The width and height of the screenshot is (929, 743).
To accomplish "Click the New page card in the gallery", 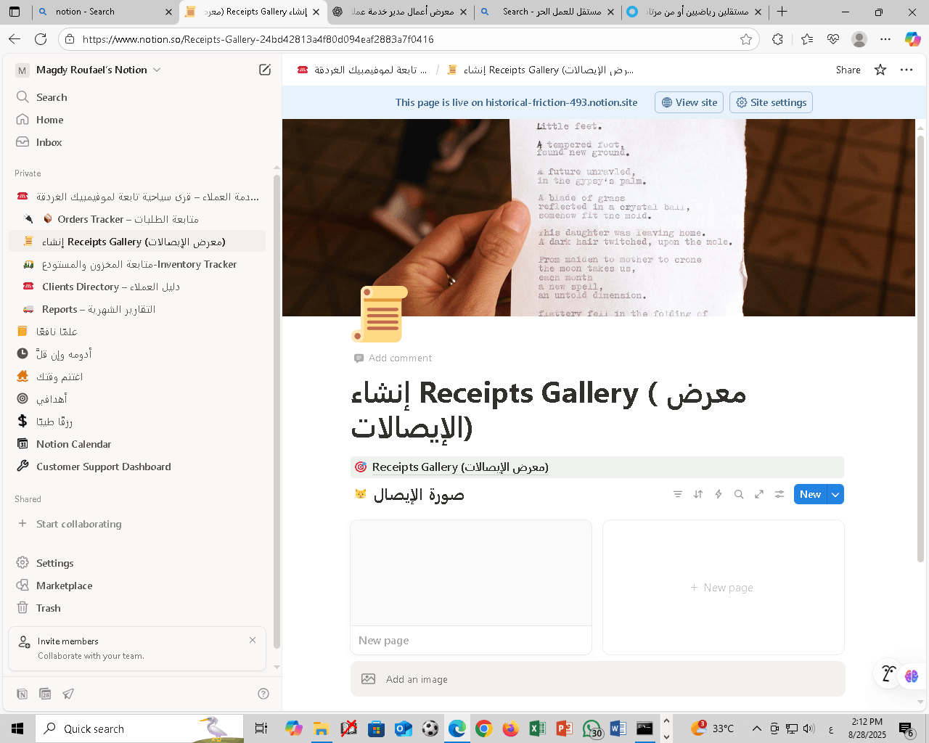I will pyautogui.click(x=722, y=587).
